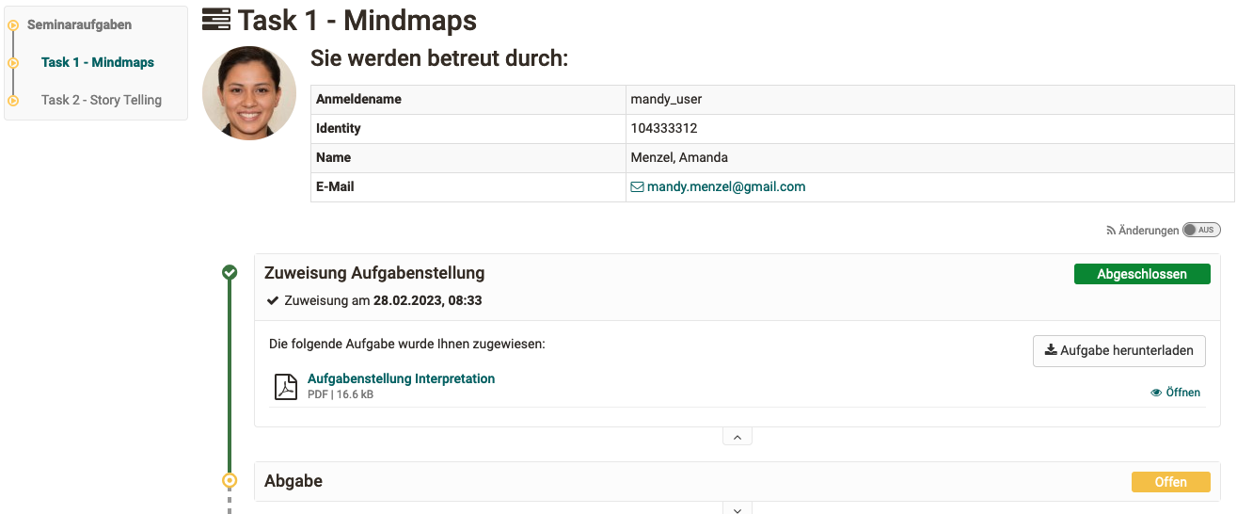The image size is (1237, 514).
Task: Select Task 1 - Mindmaps in sidebar
Action: pos(98,62)
